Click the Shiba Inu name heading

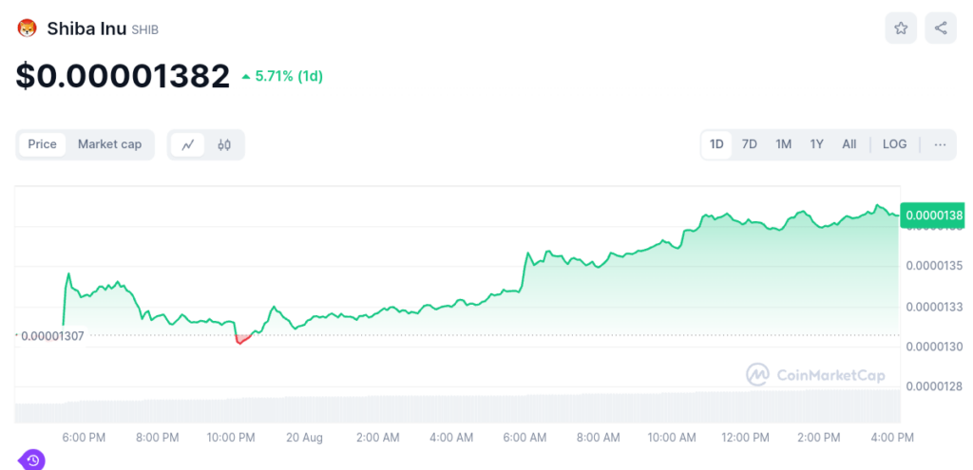[86, 28]
